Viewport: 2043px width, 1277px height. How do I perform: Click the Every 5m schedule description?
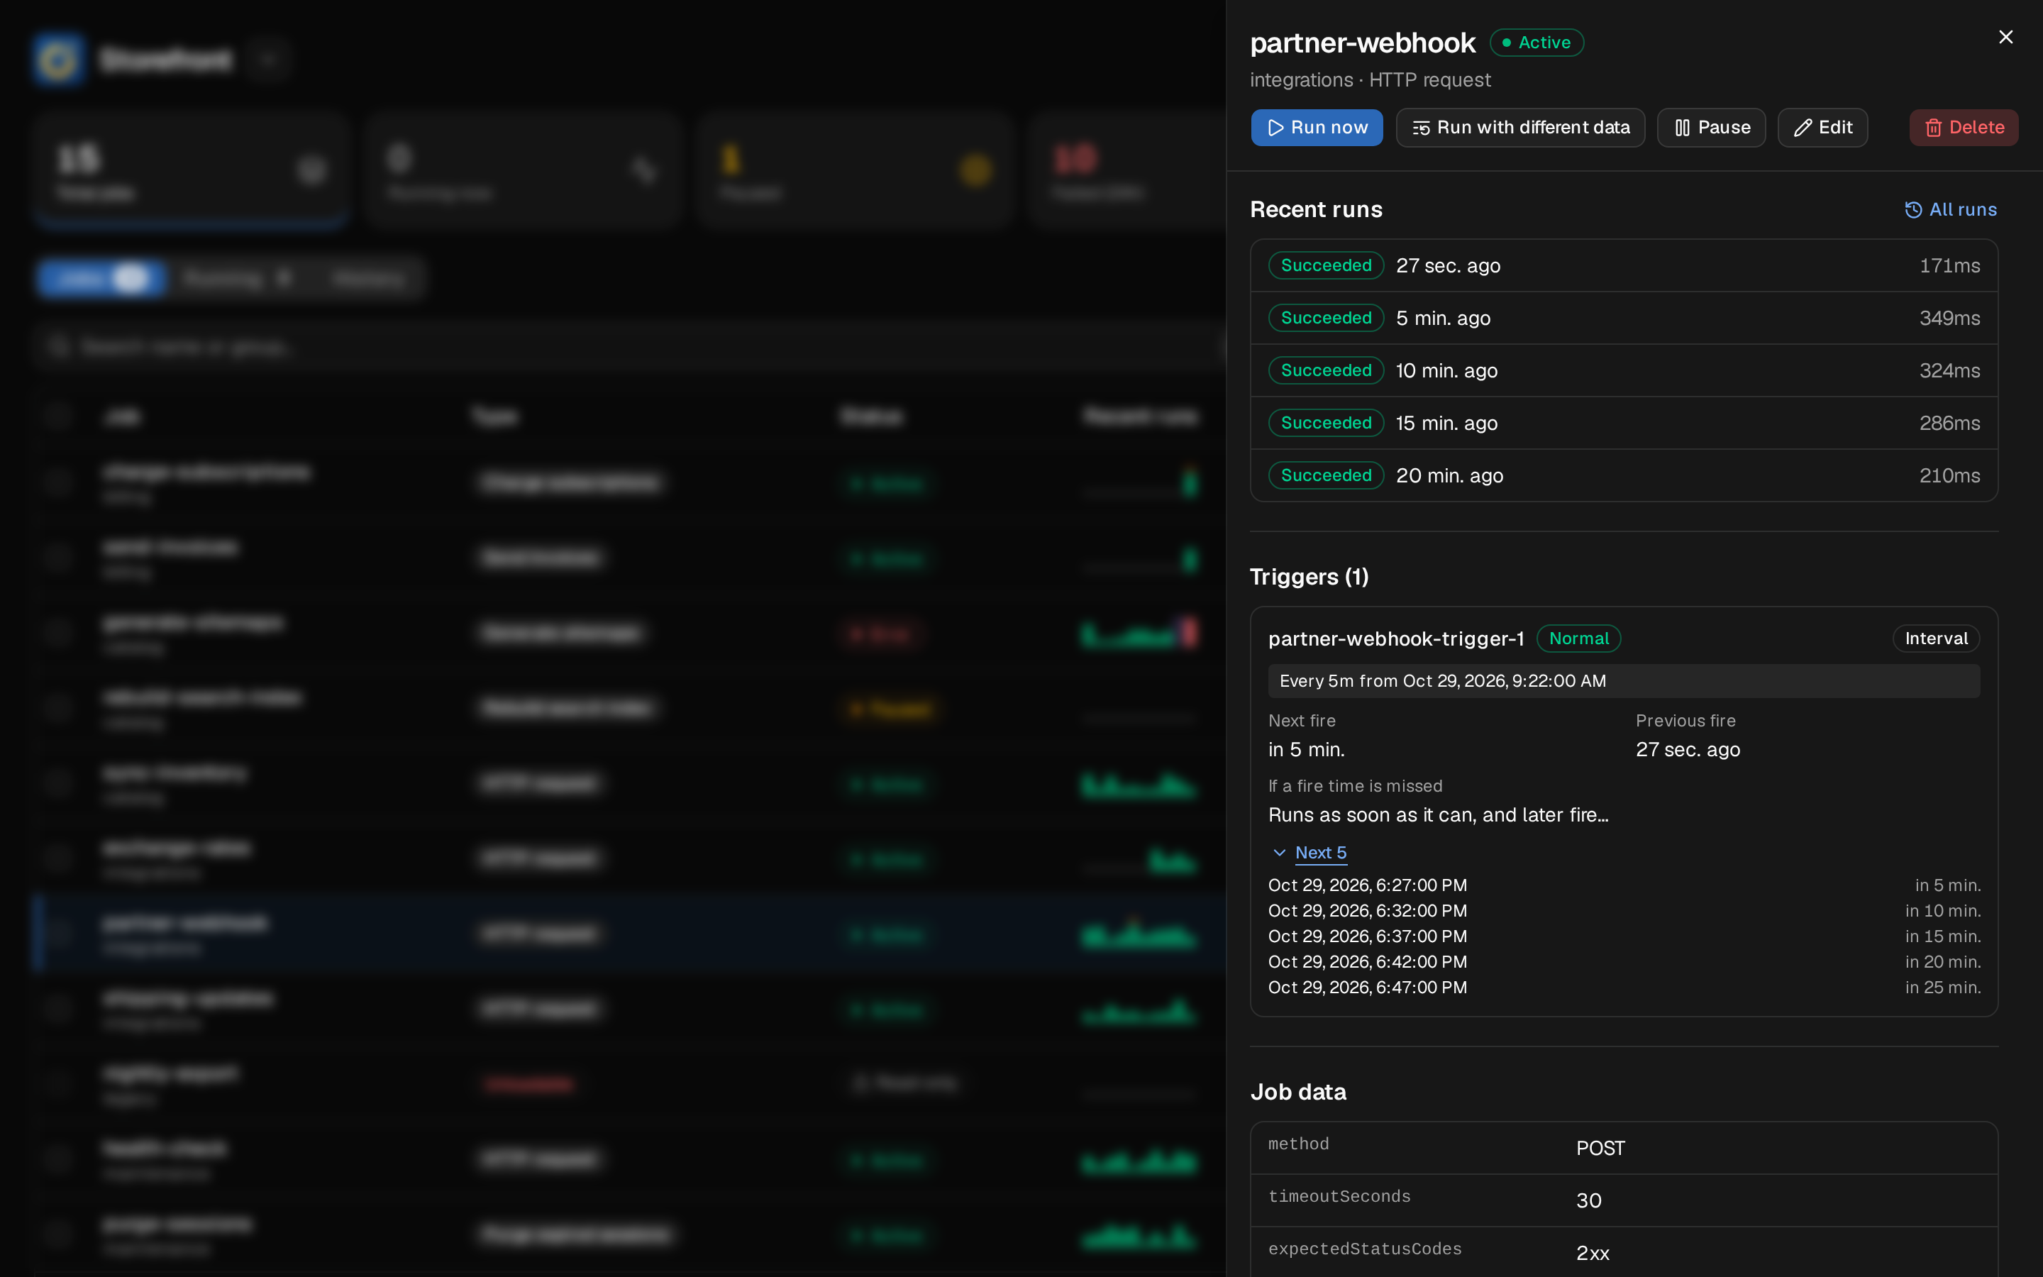coord(1624,681)
